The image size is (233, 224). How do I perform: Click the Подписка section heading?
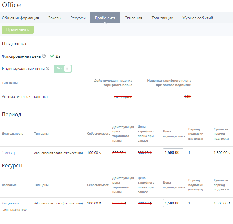click(14, 44)
